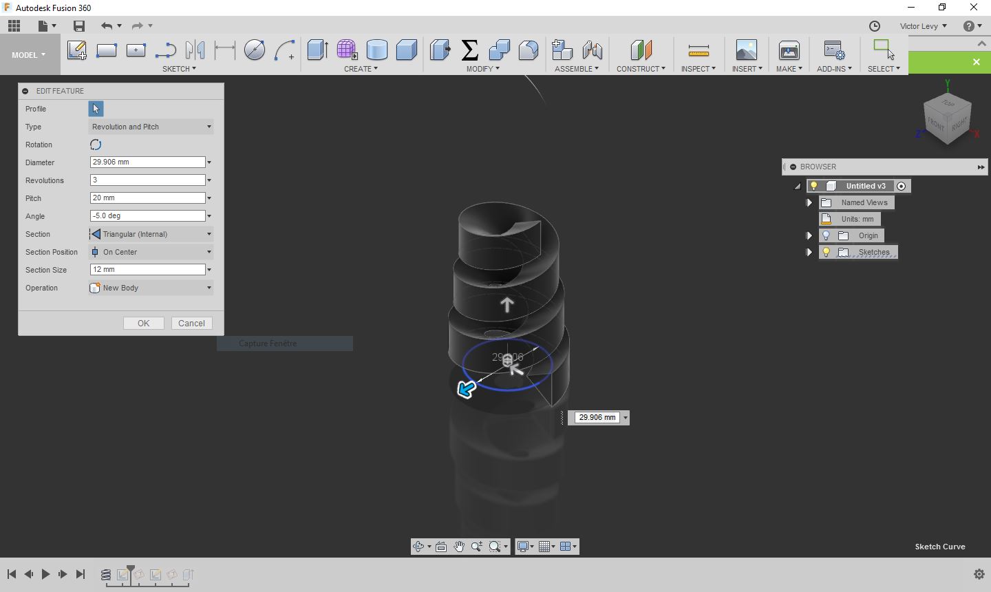The image size is (991, 592).
Task: Open the ASSEMBLE menu
Action: pos(576,69)
